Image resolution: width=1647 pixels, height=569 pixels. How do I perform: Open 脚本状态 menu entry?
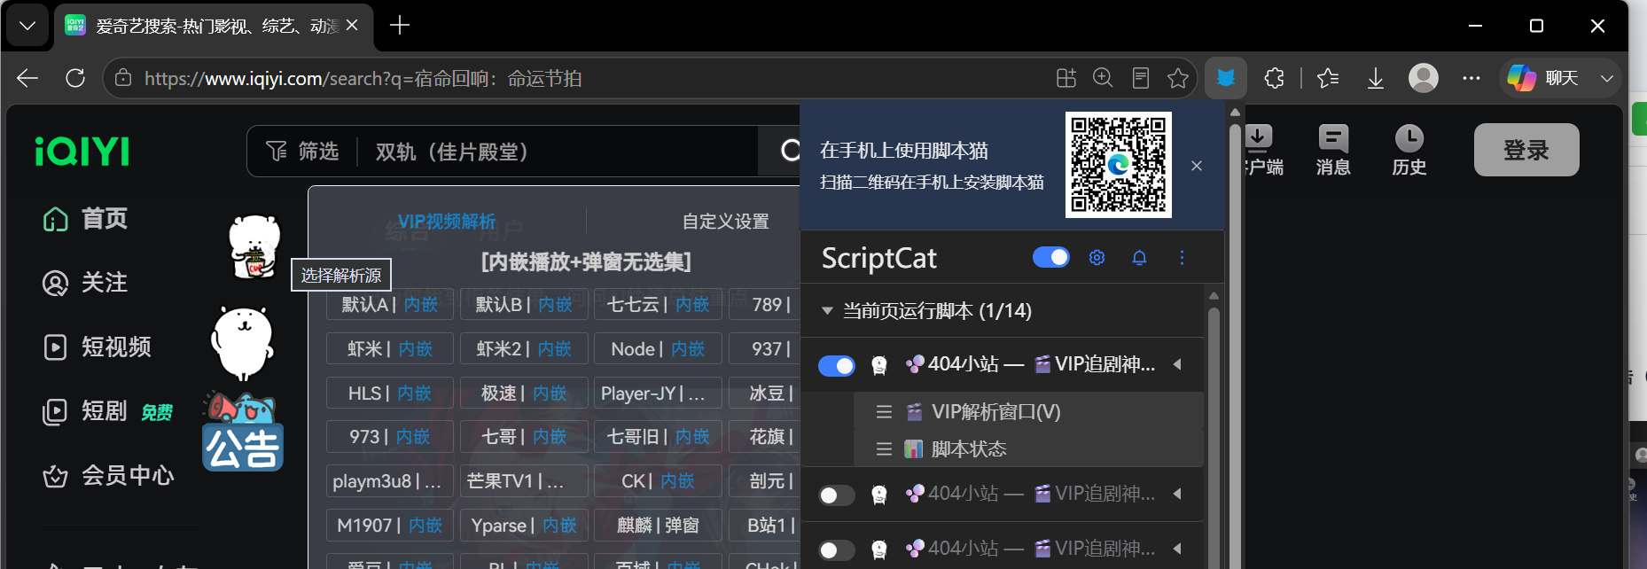(1028, 448)
